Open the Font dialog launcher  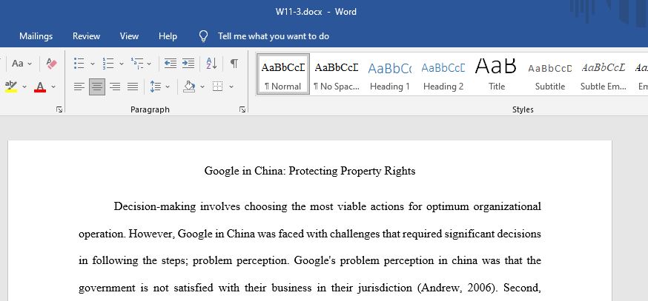coord(59,109)
